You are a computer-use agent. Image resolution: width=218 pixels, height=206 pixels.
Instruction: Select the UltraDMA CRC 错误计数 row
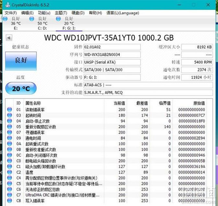click(x=106, y=195)
